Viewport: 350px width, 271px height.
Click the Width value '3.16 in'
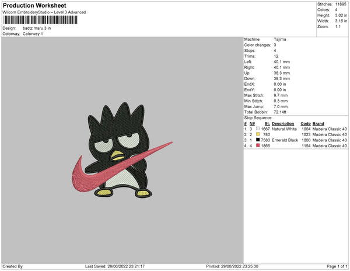tap(341, 21)
